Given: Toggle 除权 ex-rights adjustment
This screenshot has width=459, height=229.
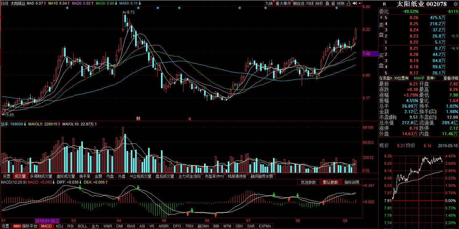Looking at the screenshot, I should tap(319, 3).
